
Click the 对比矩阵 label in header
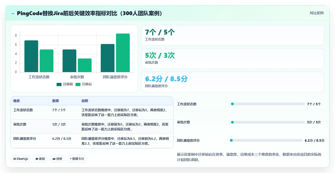(x=317, y=13)
